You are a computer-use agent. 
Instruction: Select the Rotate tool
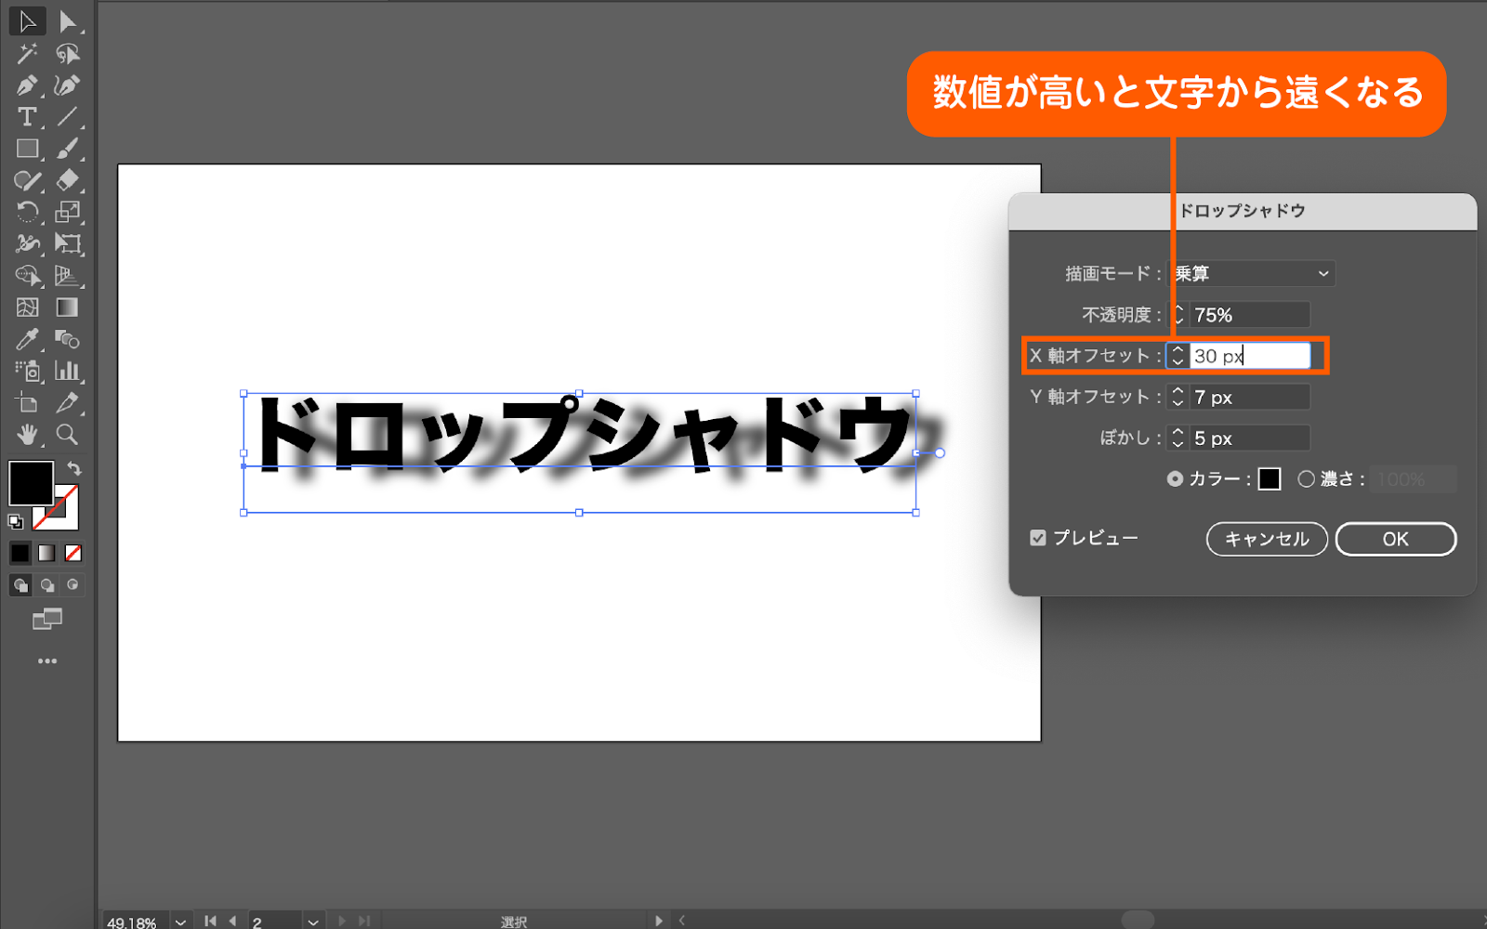tap(27, 212)
